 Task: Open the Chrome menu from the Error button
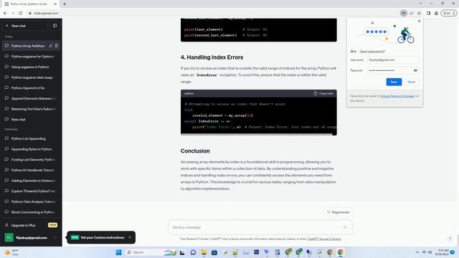coord(449,13)
